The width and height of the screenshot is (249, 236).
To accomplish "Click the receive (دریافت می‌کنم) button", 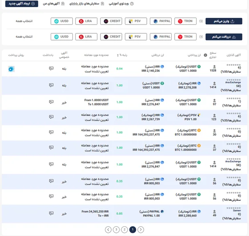I will (x=224, y=37).
